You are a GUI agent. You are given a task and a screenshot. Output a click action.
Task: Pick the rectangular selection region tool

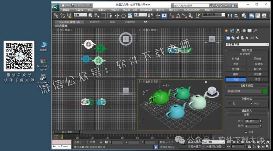[x=103, y=16]
